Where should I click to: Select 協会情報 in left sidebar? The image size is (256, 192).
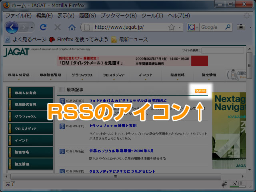click(x=30, y=164)
